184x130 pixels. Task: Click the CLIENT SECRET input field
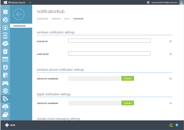pyautogui.click(x=109, y=53)
